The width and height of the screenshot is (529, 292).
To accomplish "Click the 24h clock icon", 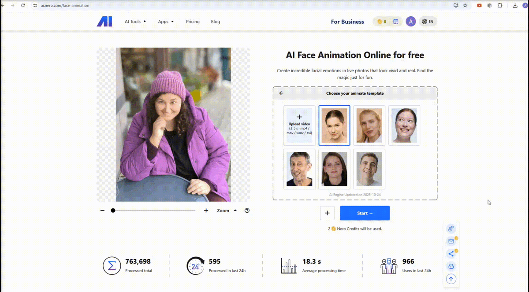I will click(196, 266).
